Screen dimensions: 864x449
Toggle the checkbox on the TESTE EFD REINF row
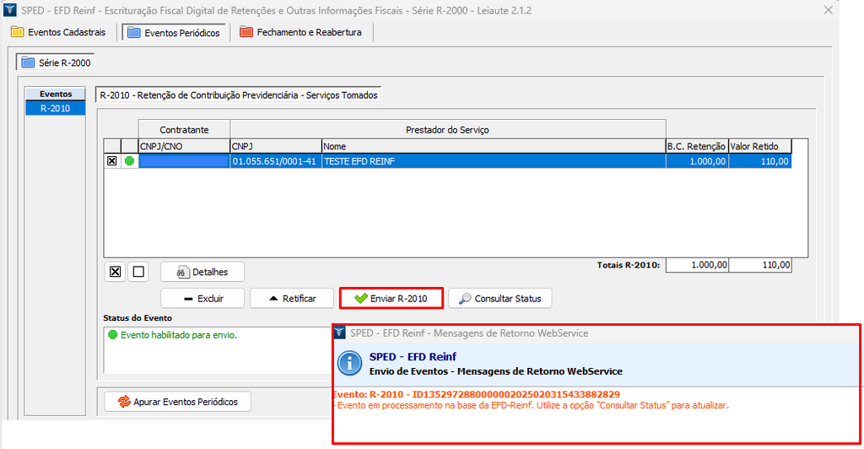(x=111, y=161)
